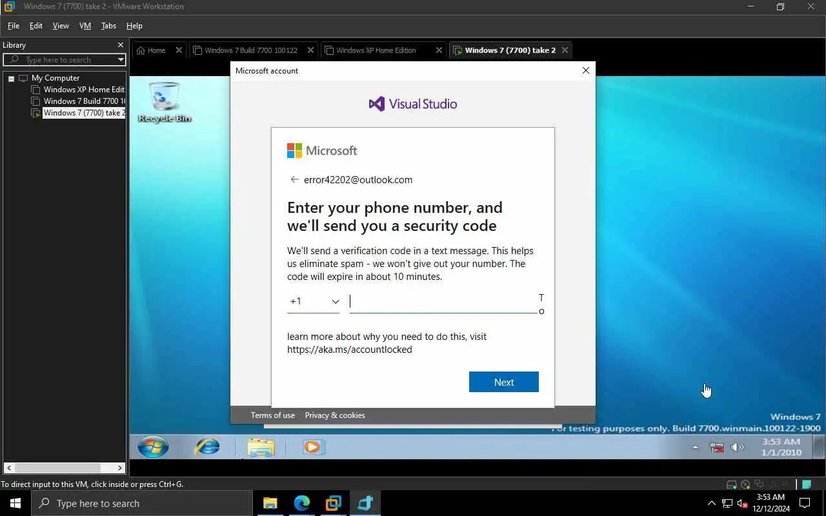Collapse the My Computer tree node

tap(11, 78)
